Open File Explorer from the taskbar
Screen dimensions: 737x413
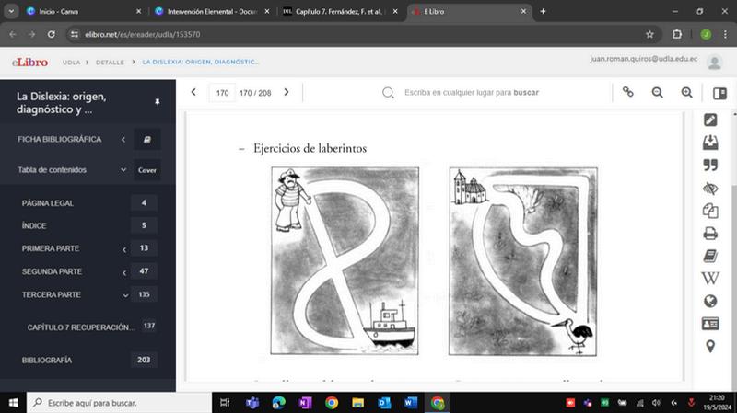coord(357,403)
